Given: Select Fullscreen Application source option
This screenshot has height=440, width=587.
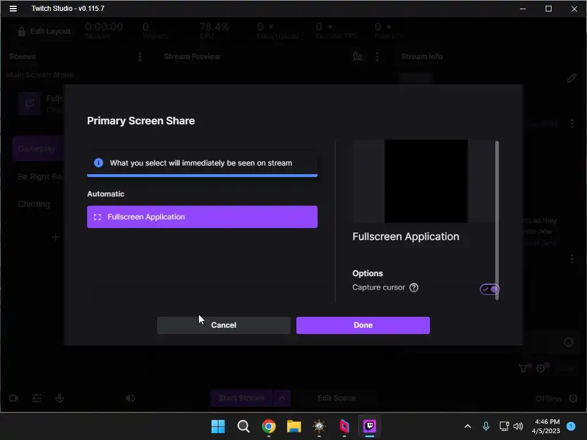Looking at the screenshot, I should pos(202,217).
